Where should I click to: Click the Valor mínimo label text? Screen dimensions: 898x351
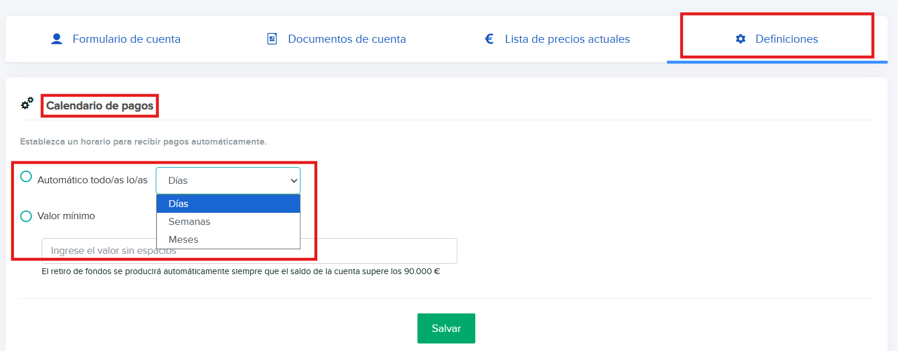click(66, 216)
